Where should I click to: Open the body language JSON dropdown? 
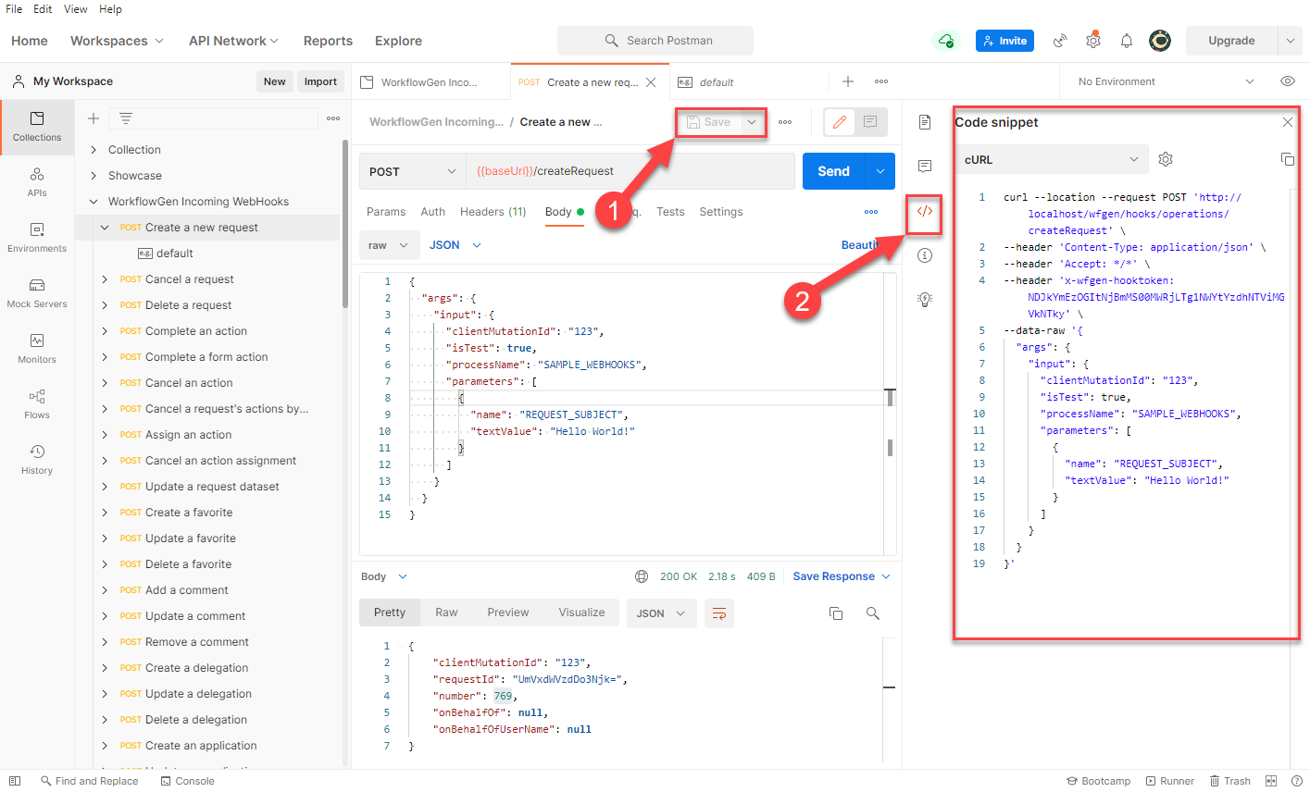pyautogui.click(x=455, y=245)
